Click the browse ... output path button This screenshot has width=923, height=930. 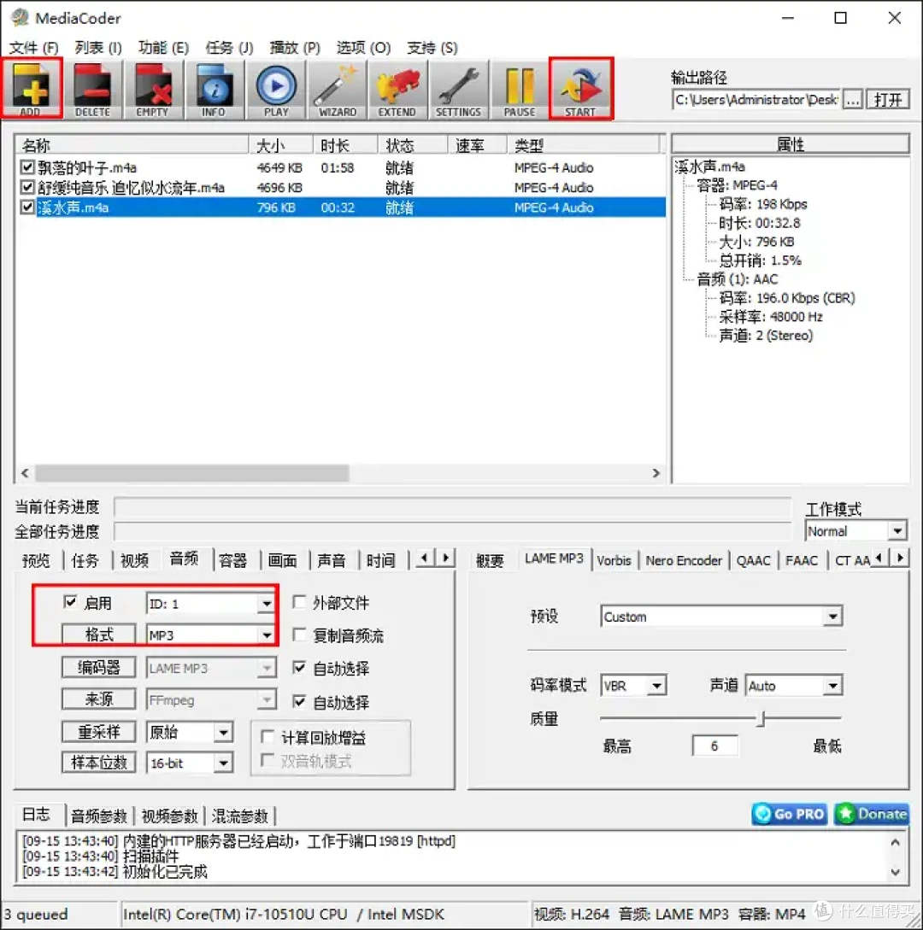point(853,100)
